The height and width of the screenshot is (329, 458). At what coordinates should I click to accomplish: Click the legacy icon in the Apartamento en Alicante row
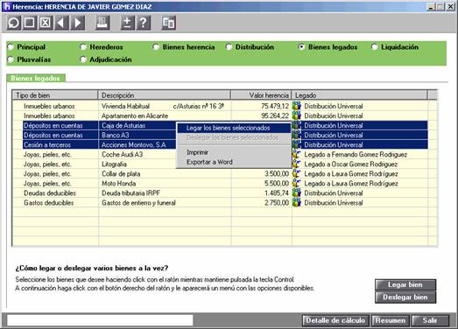tap(297, 115)
